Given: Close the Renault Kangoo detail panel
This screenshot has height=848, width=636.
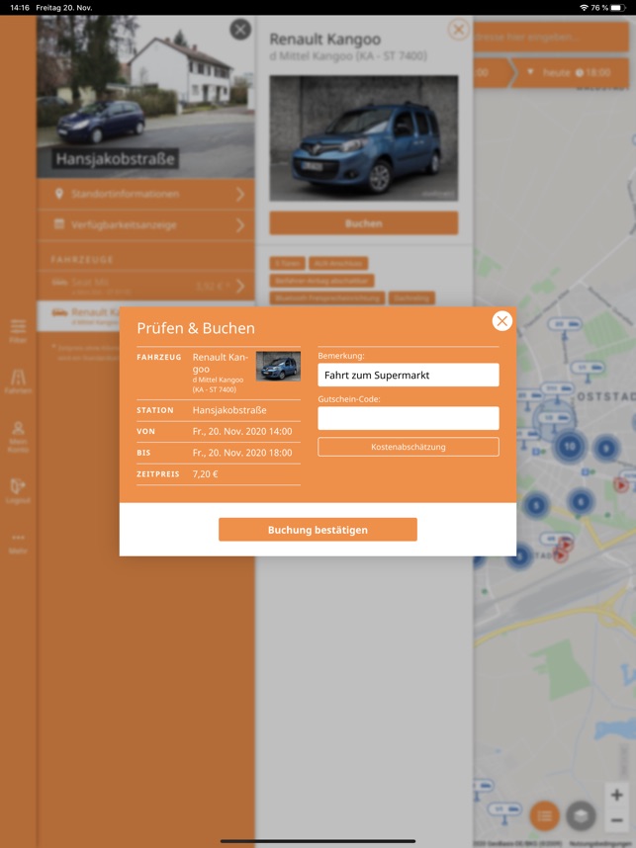Looking at the screenshot, I should 459,30.
